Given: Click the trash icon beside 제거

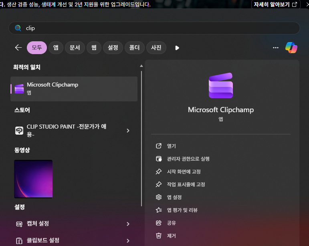Looking at the screenshot, I should point(159,236).
